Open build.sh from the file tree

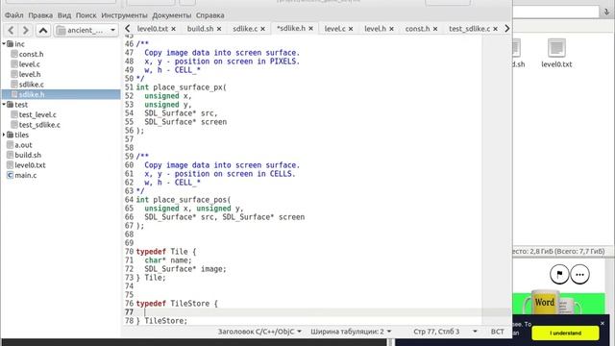pyautogui.click(x=28, y=155)
